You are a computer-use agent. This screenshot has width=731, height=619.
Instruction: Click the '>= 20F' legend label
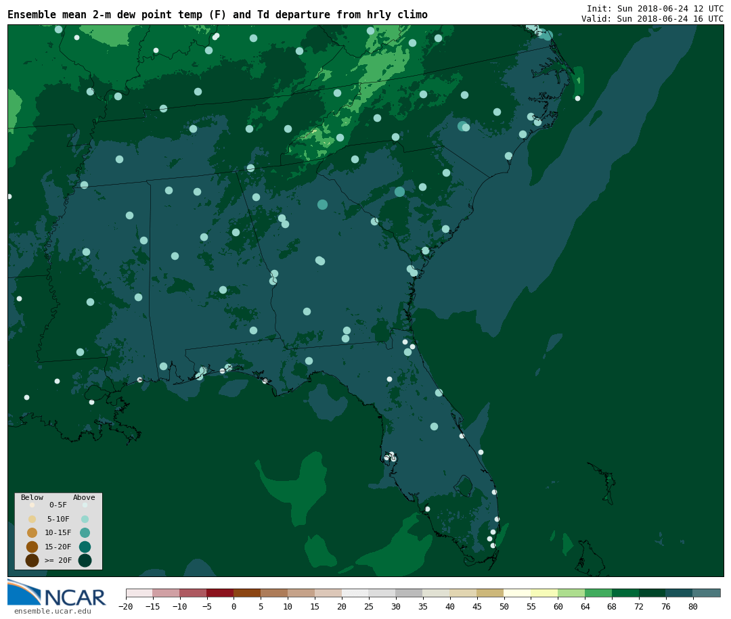58,560
